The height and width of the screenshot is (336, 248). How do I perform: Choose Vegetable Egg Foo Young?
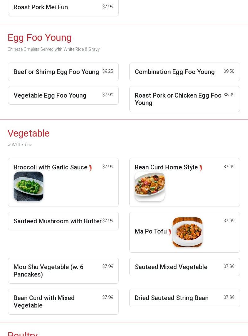pyautogui.click(x=50, y=95)
